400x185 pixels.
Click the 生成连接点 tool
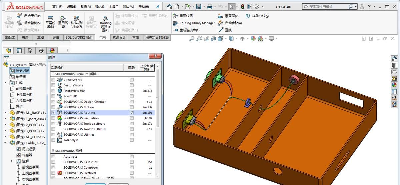point(186,30)
